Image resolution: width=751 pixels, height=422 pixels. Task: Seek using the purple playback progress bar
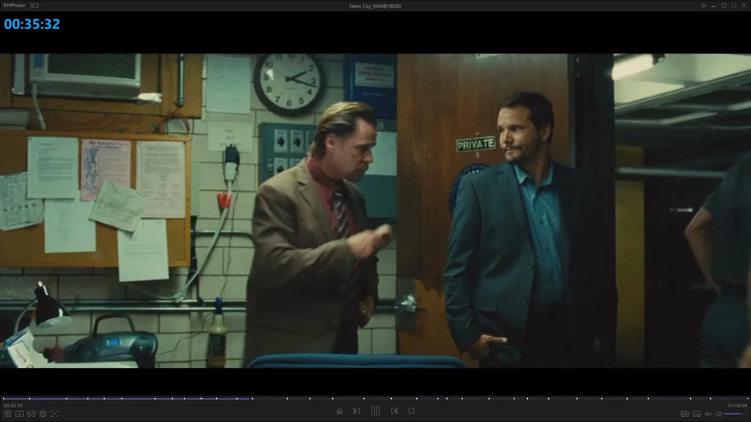[x=375, y=399]
